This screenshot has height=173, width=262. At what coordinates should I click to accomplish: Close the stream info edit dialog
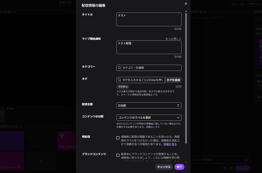click(x=186, y=3)
